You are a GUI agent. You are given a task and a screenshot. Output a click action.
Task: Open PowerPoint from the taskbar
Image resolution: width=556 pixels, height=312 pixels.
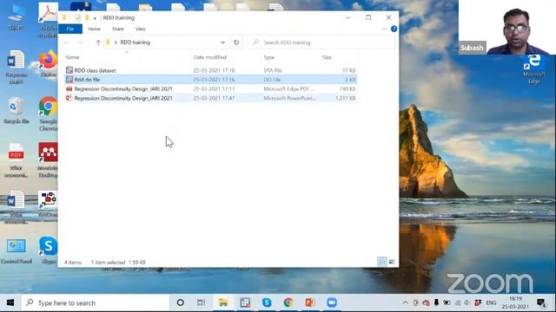coord(310,302)
